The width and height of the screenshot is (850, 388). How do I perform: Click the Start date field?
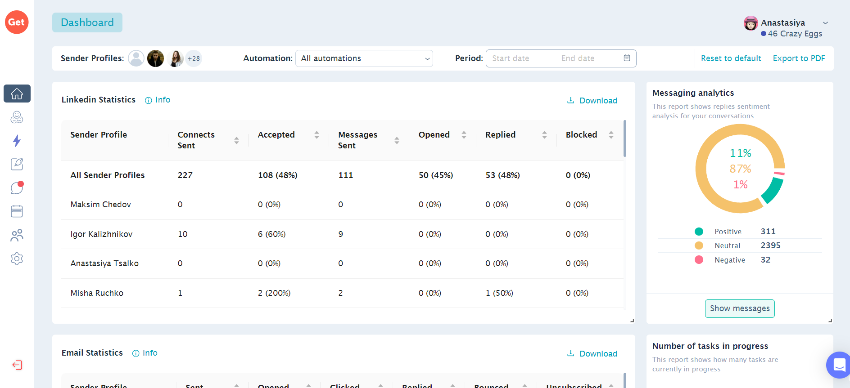tap(511, 58)
